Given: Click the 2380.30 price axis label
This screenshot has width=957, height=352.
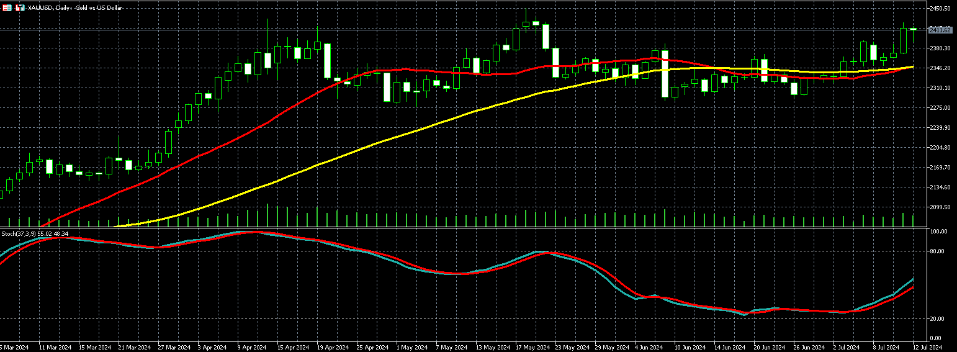Looking at the screenshot, I should coord(941,48).
